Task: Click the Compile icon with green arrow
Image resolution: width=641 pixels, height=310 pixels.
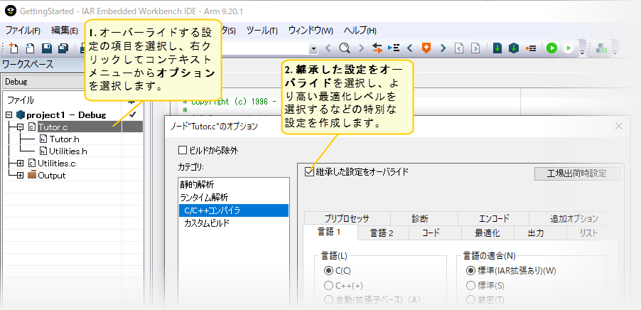Action: tap(497, 48)
